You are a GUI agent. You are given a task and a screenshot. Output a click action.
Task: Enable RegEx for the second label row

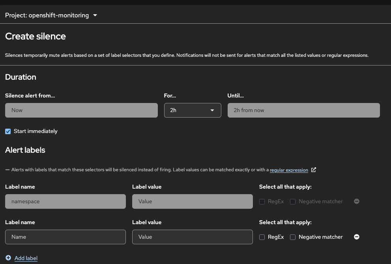coord(262,237)
